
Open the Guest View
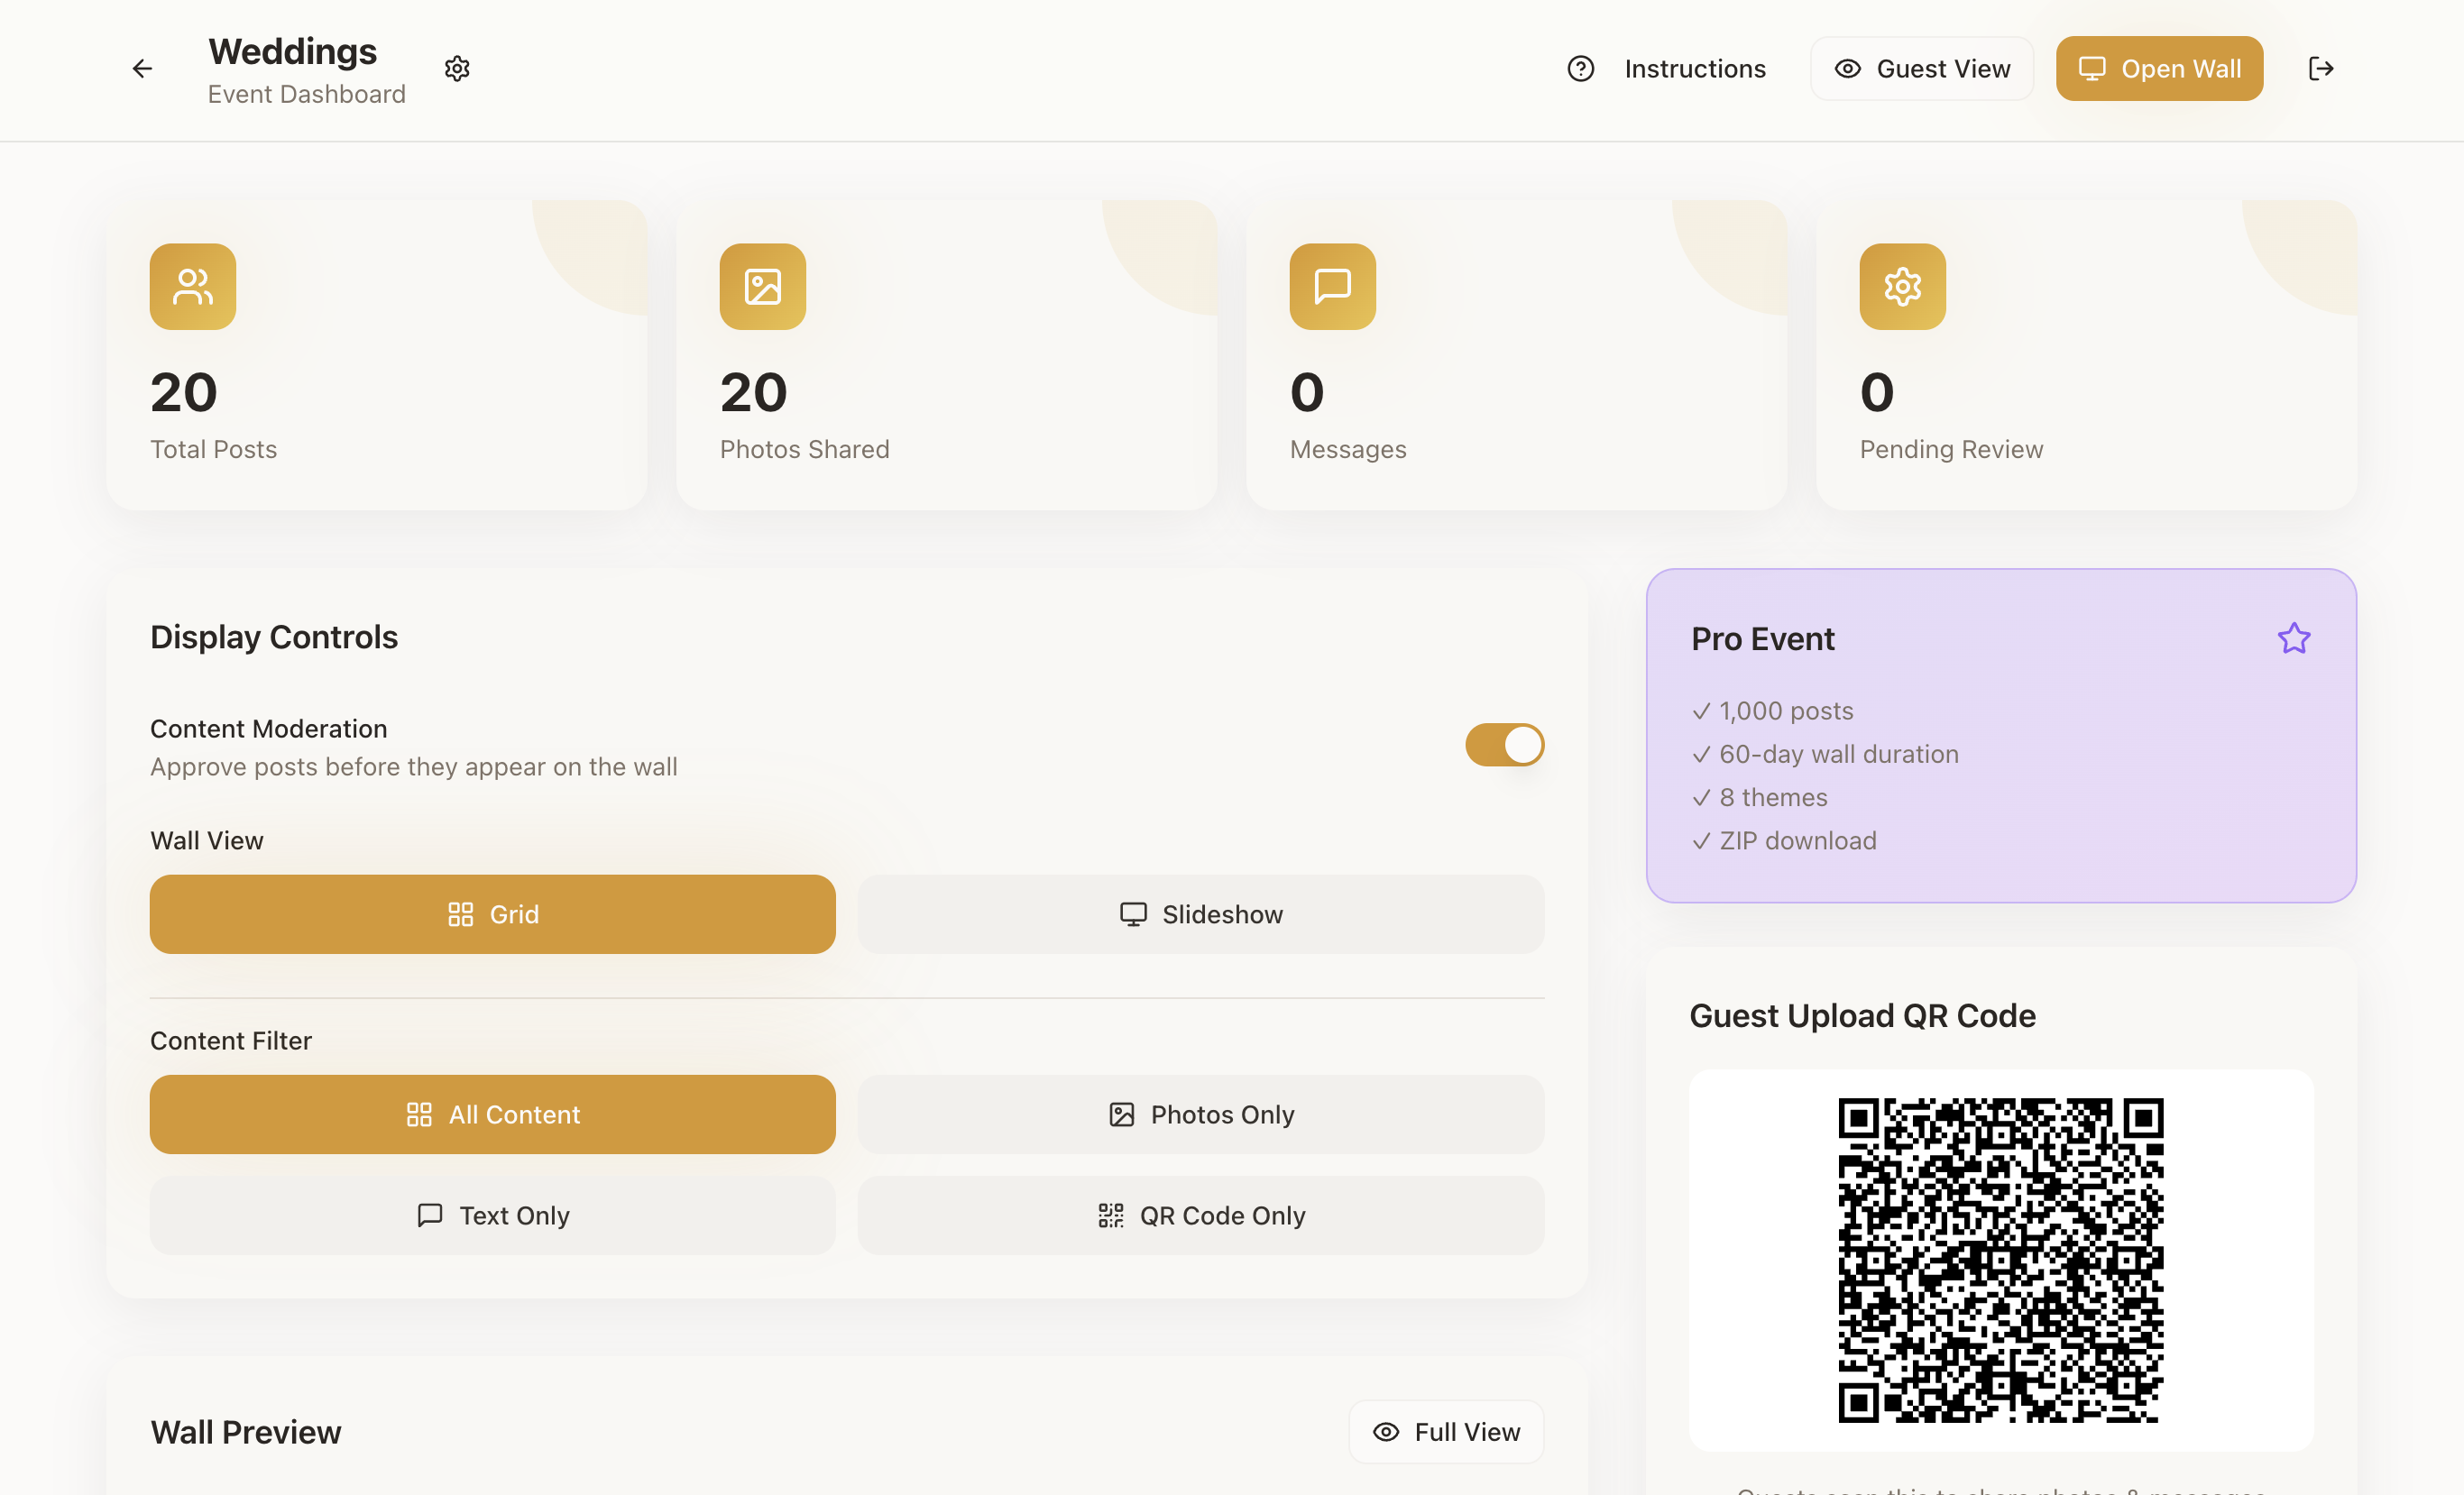click(x=1921, y=69)
